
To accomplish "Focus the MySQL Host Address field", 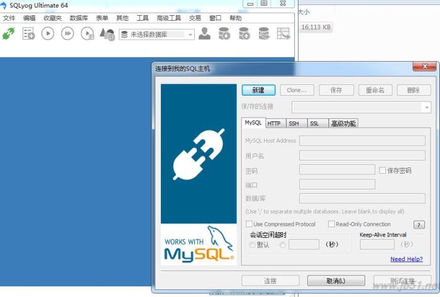I will coord(362,141).
